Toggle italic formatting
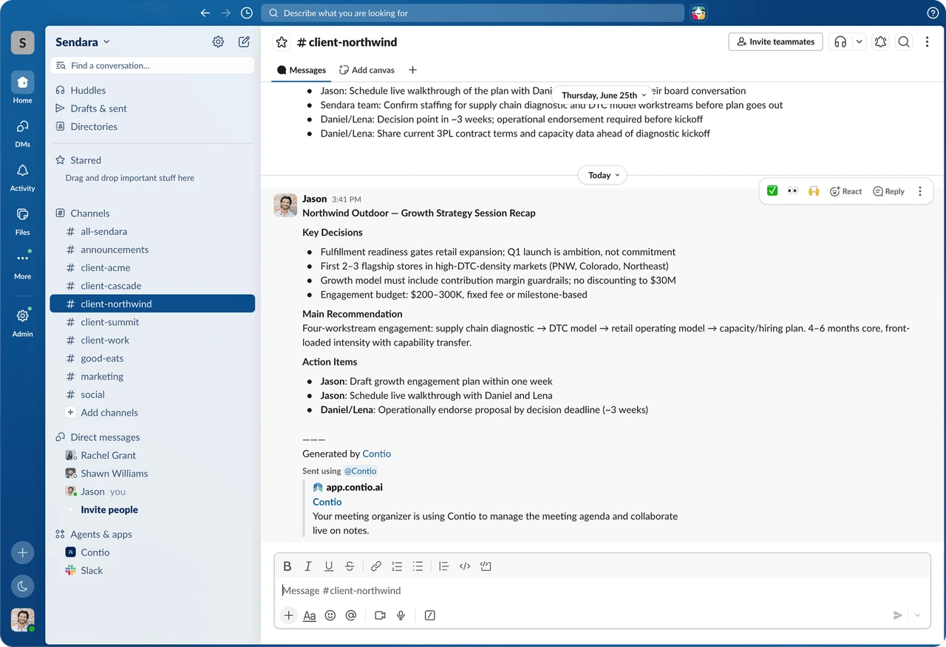 (308, 566)
